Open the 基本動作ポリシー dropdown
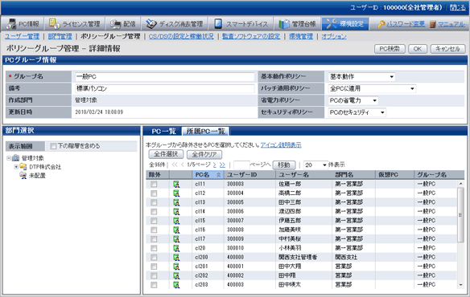The width and height of the screenshot is (470, 297). point(361,77)
